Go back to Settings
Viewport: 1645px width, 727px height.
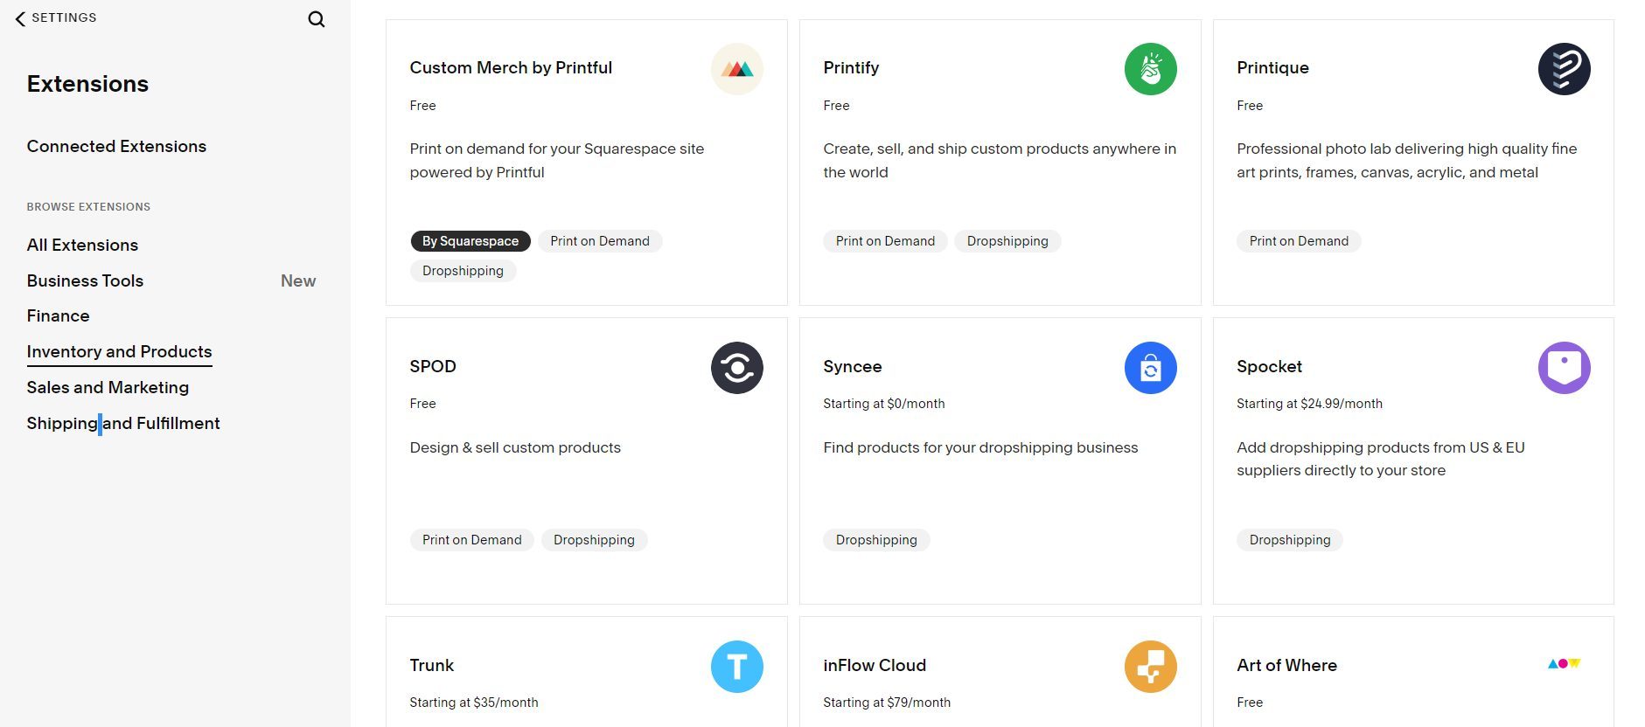(56, 17)
